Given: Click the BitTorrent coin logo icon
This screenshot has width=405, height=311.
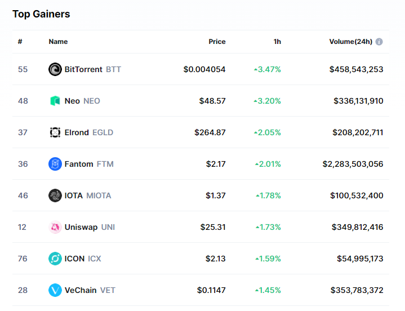Looking at the screenshot, I should pos(55,69).
